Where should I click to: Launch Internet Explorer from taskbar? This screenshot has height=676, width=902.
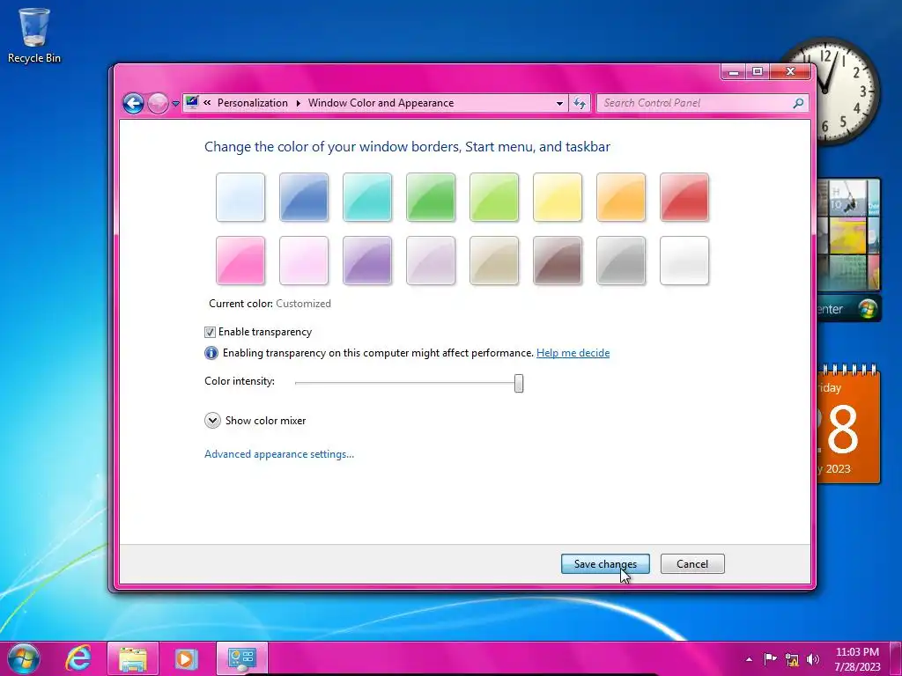click(78, 658)
